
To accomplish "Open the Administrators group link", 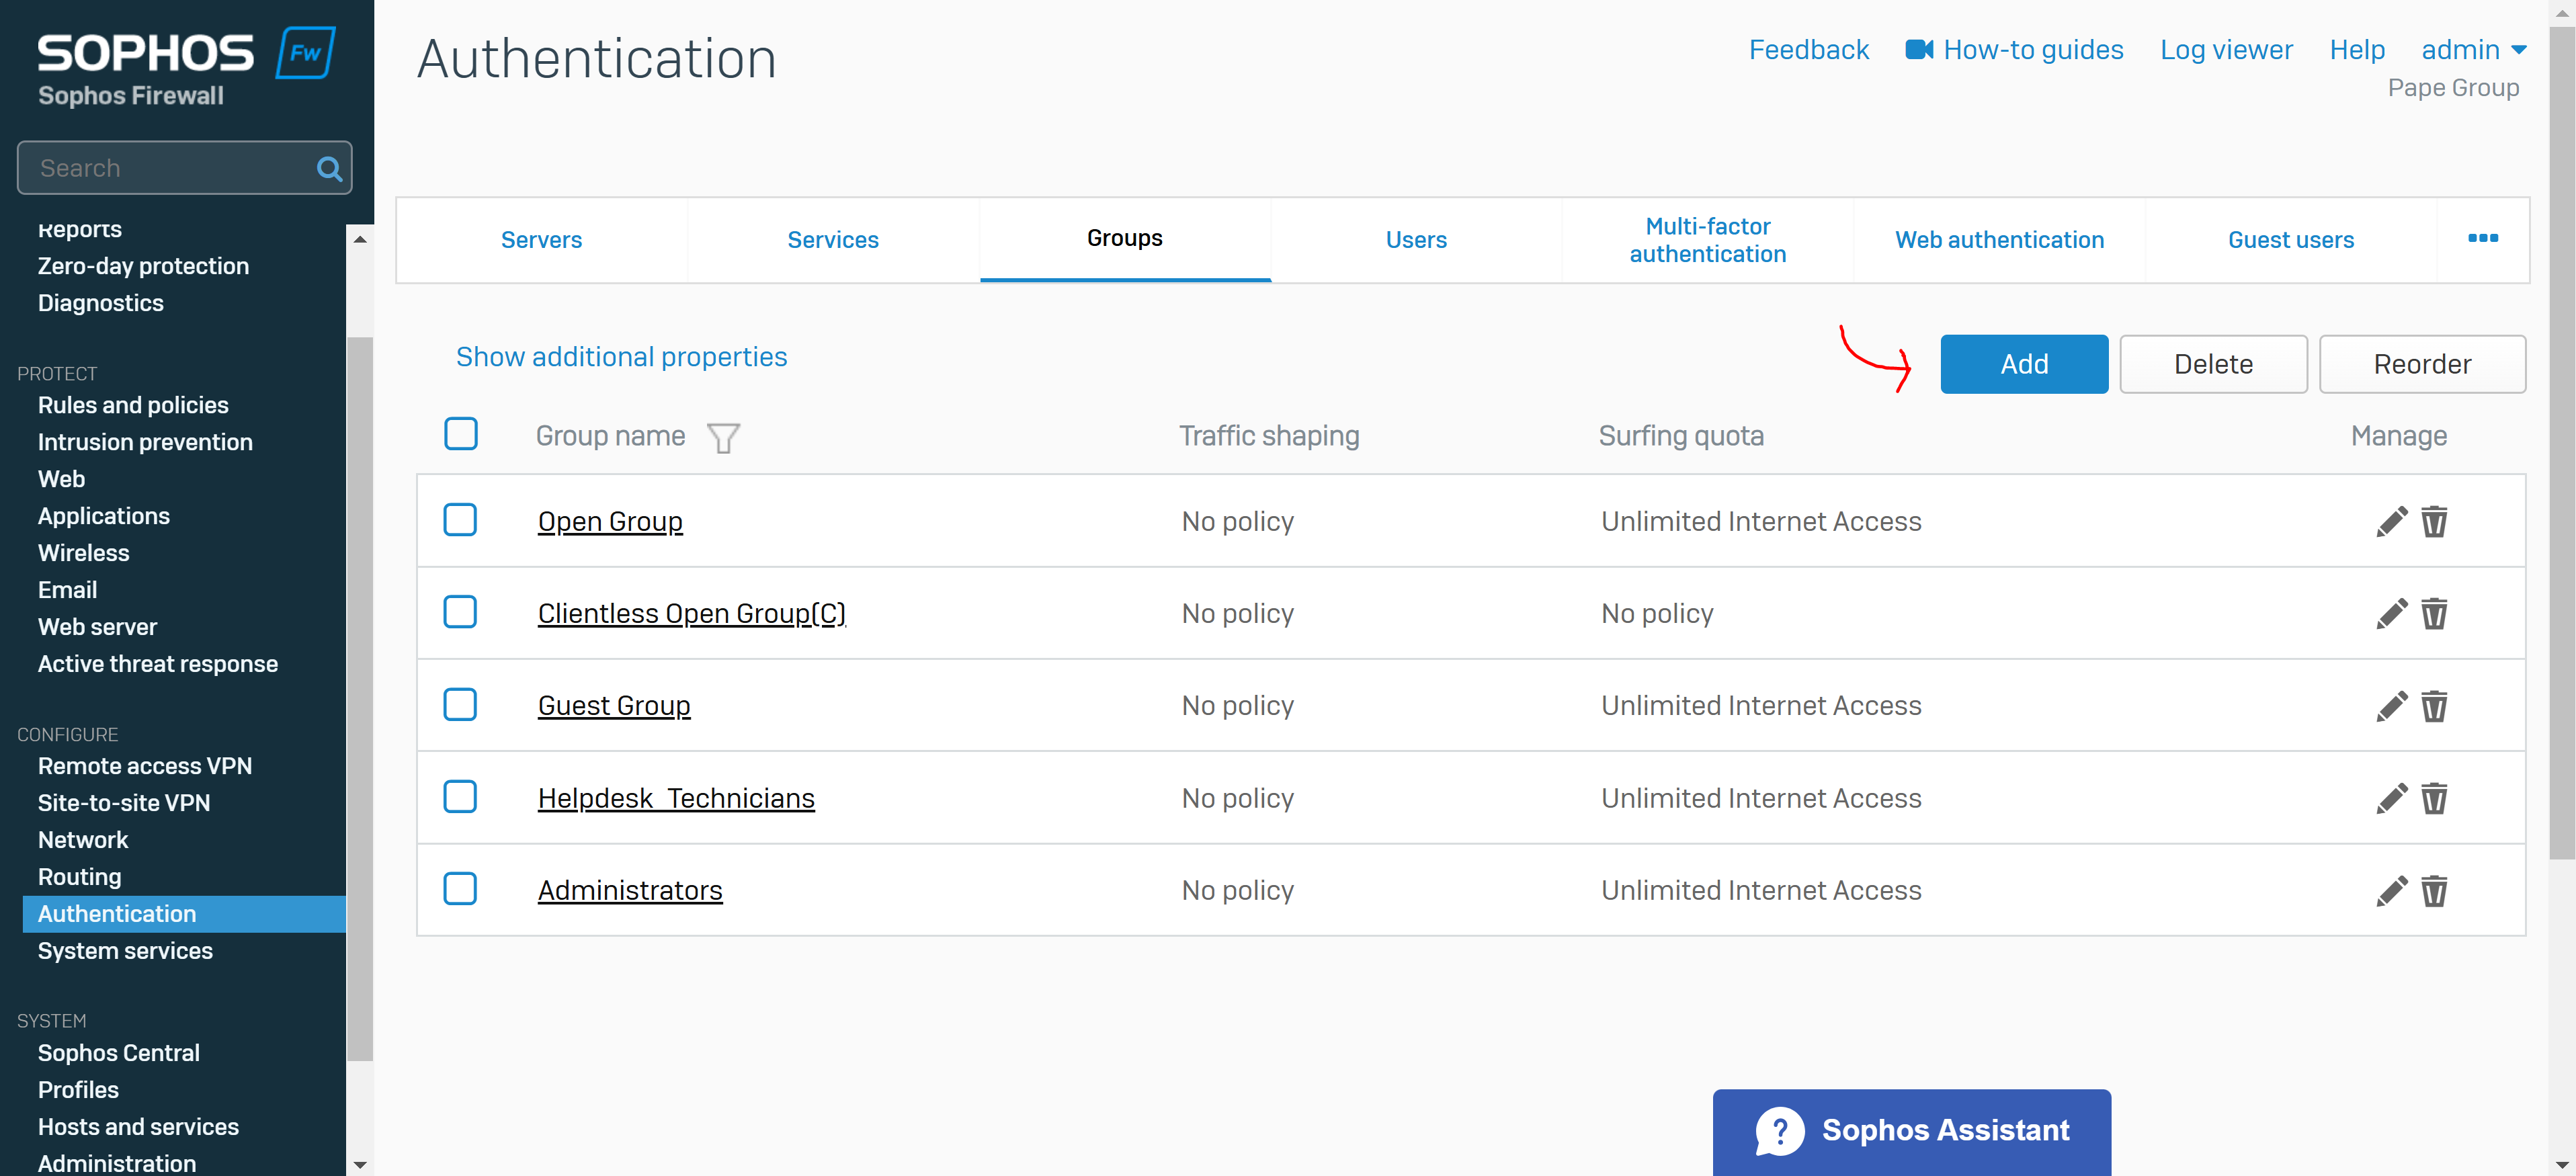I will 630,891.
